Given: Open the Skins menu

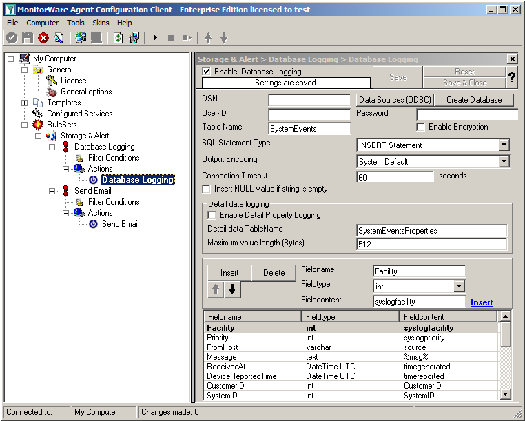Looking at the screenshot, I should [x=101, y=23].
